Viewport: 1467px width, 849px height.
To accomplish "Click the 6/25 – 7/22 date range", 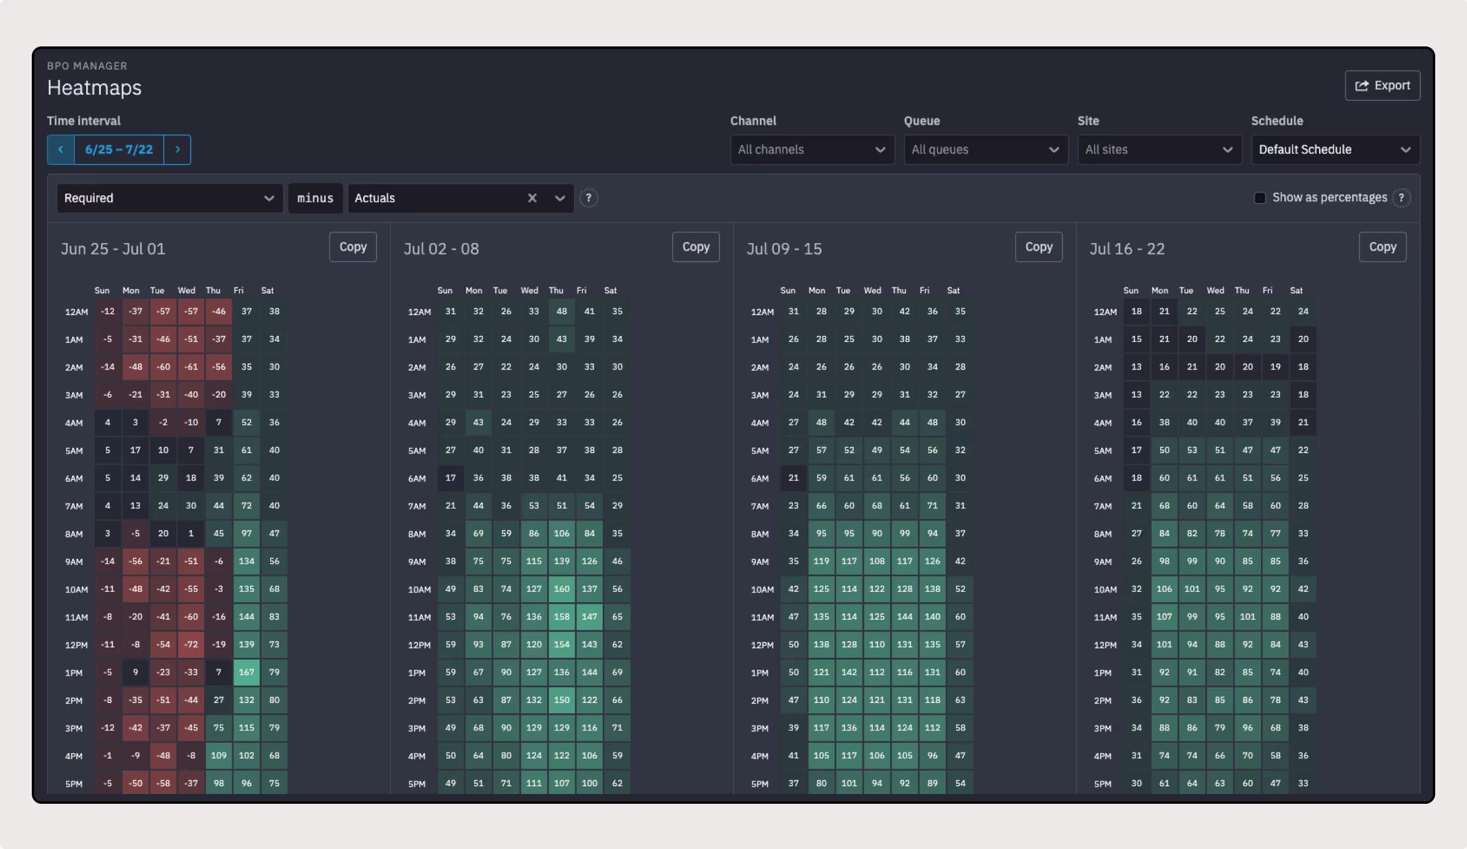I will pyautogui.click(x=119, y=150).
